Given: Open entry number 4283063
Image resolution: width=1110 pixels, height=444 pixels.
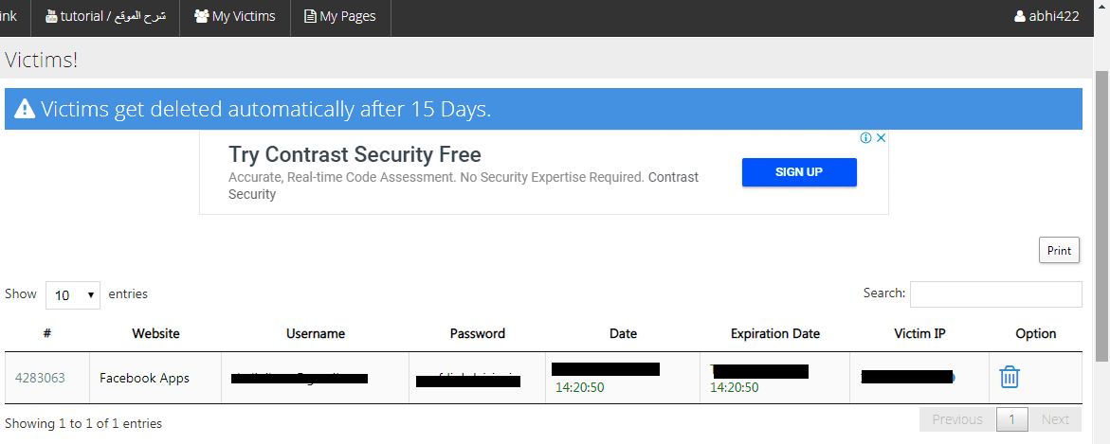Looking at the screenshot, I should pos(40,378).
